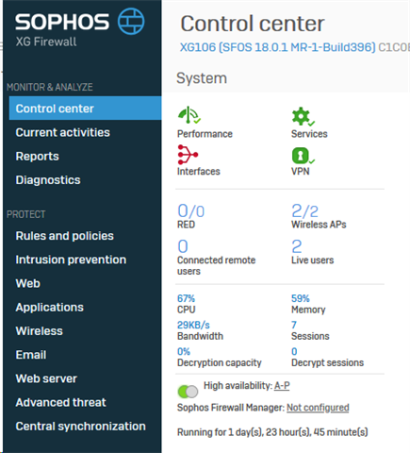Screen dimensions: 410x453
Task: Go to Current activities
Action: pyautogui.click(x=63, y=132)
